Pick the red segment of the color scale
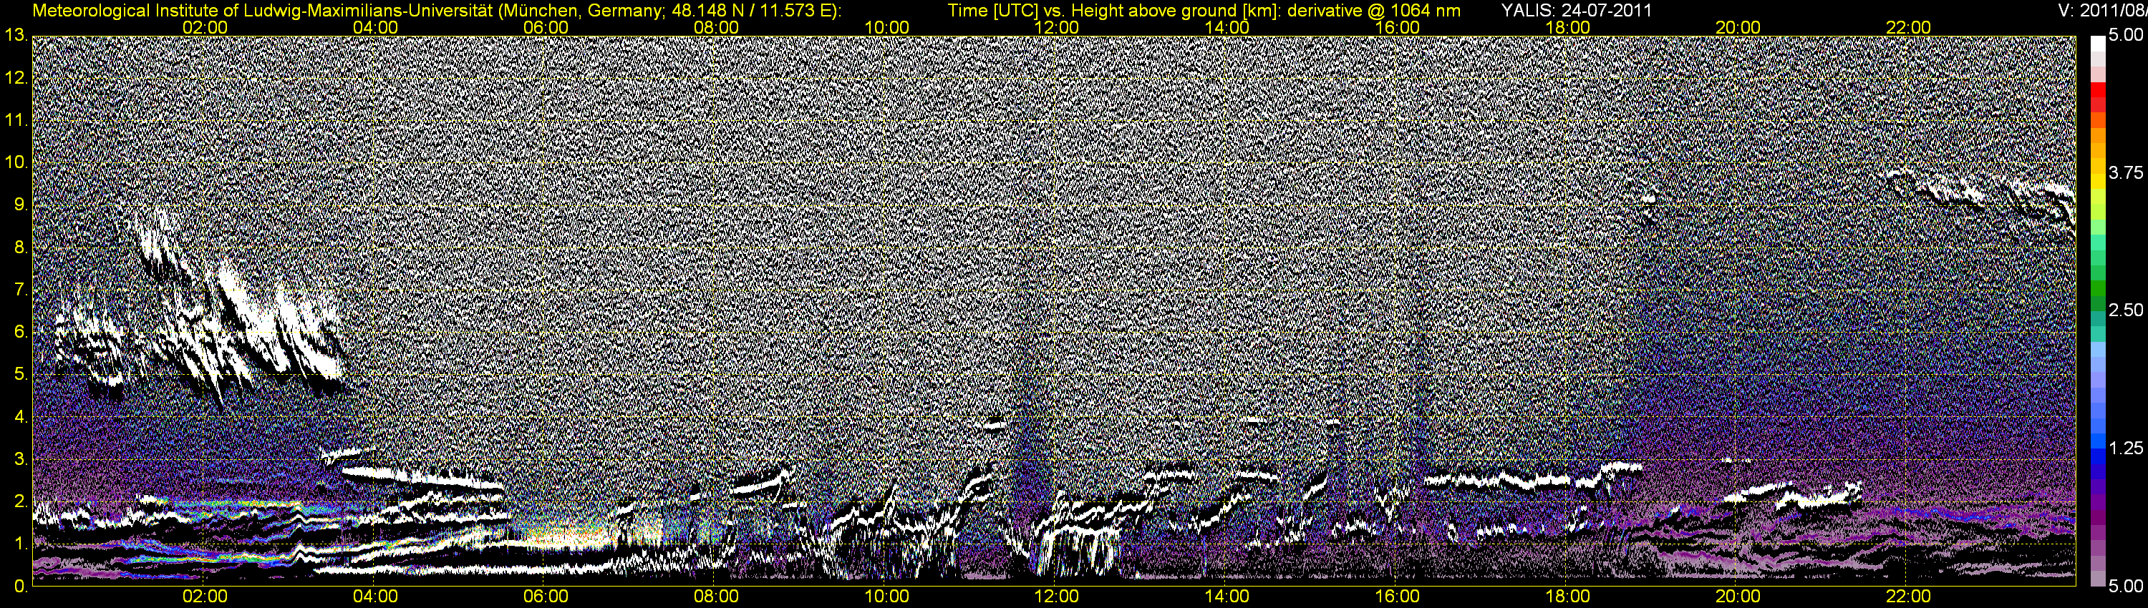 (2098, 90)
